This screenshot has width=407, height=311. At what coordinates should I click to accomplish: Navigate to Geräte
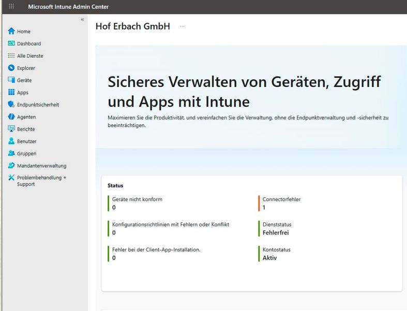tap(24, 80)
